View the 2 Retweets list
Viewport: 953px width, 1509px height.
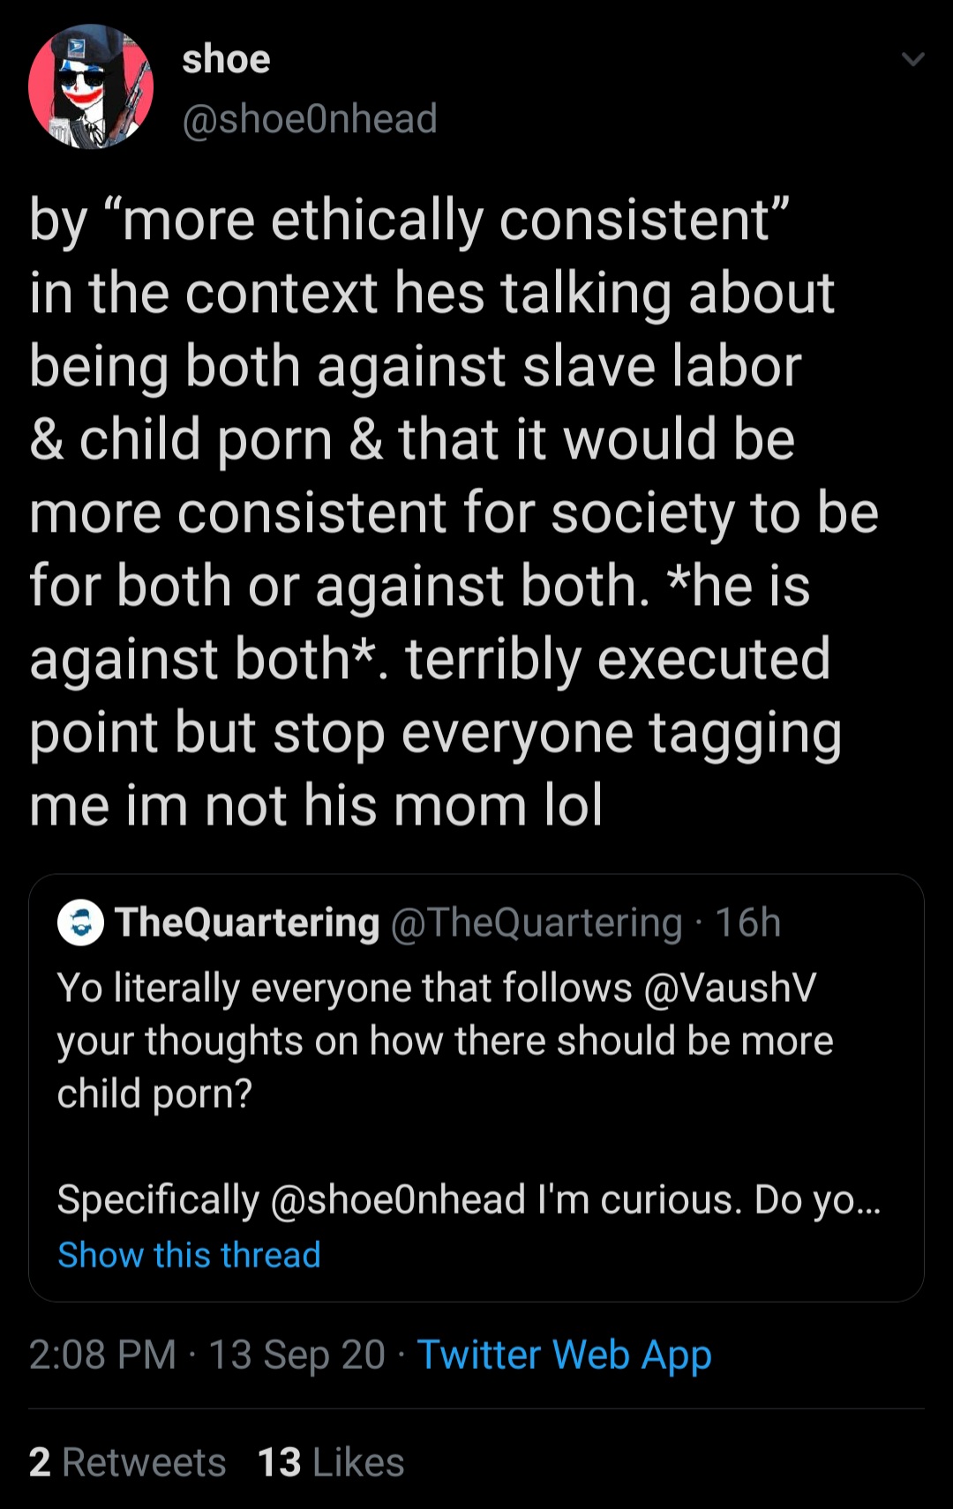(x=127, y=1461)
